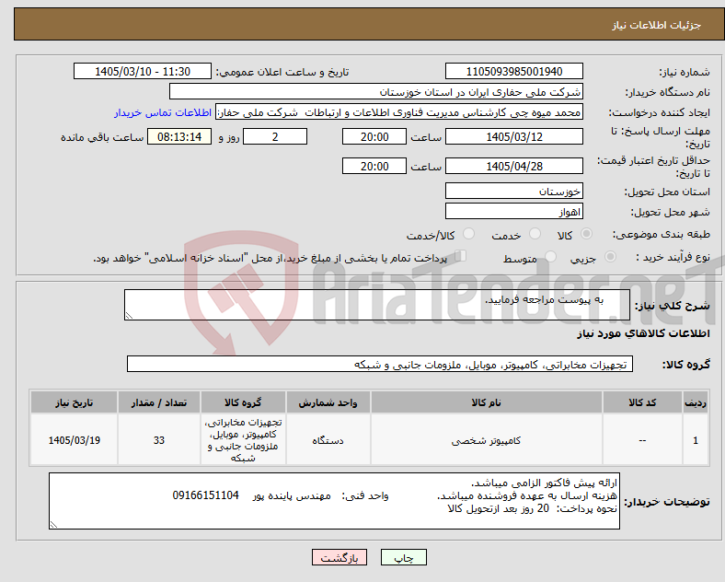Click the نام کالا column header
Screen dimensions: 725x582
(x=486, y=402)
